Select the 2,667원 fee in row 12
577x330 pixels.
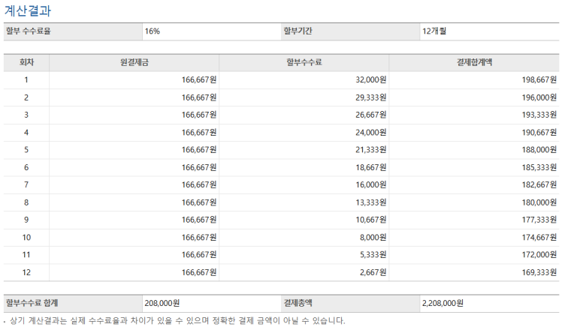coord(373,272)
